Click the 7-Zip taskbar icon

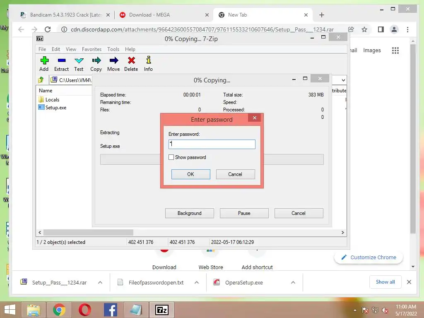(162, 310)
